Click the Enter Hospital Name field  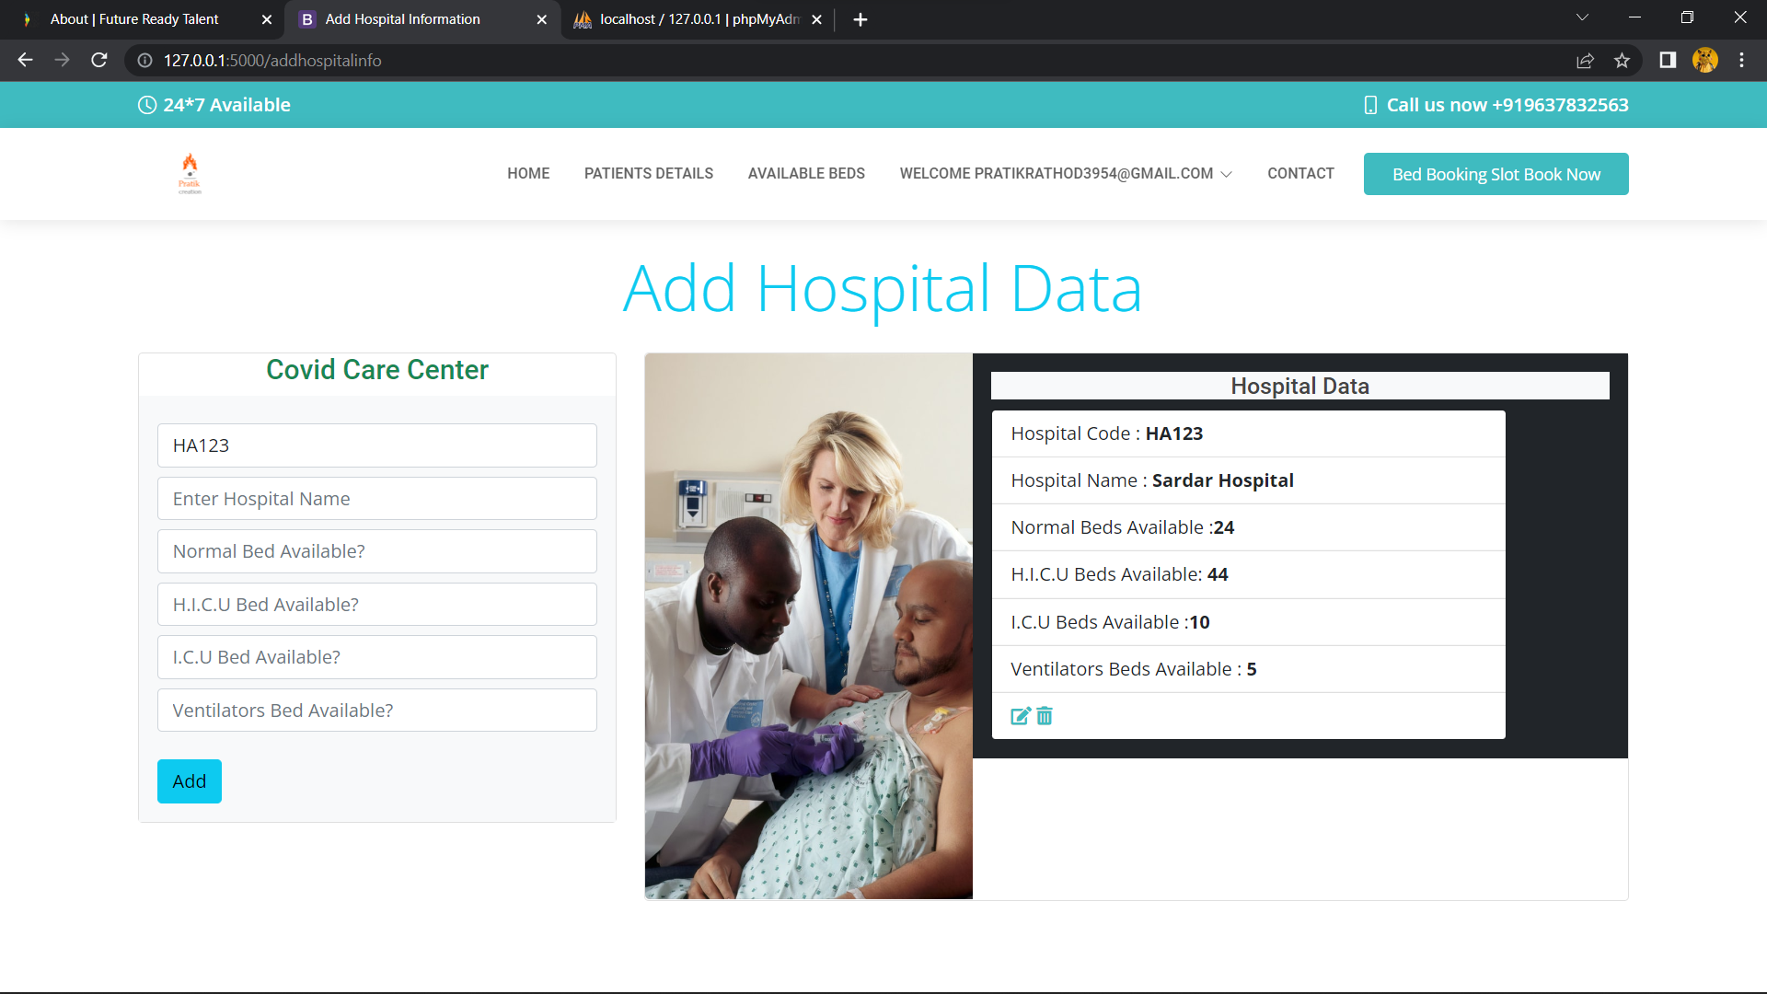(x=377, y=499)
